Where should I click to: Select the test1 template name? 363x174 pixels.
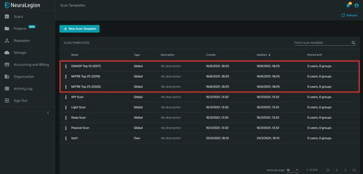[74, 138]
